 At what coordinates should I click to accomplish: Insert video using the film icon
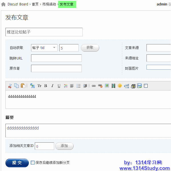113,86
